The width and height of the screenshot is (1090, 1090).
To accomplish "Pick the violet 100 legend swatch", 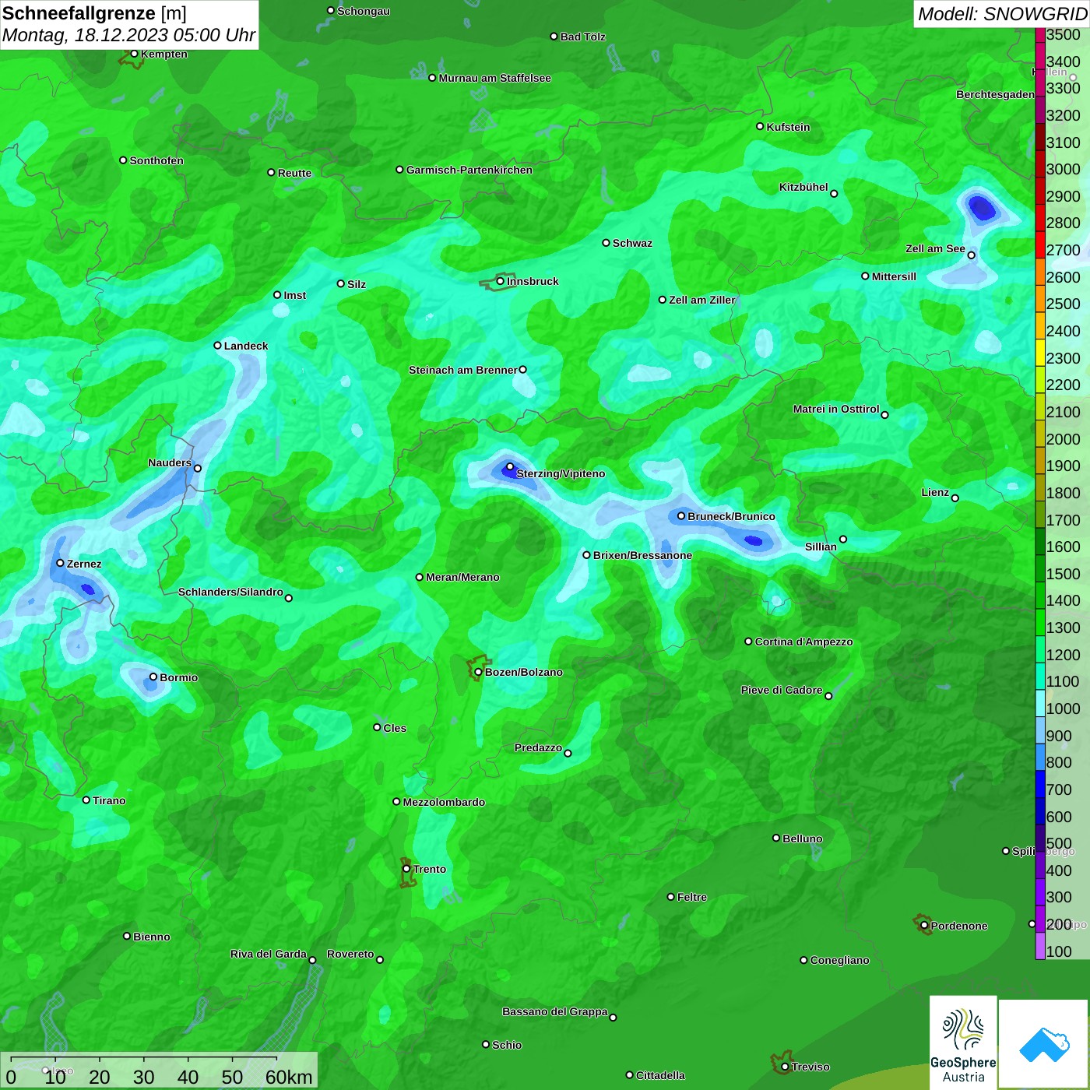I will click(1039, 945).
